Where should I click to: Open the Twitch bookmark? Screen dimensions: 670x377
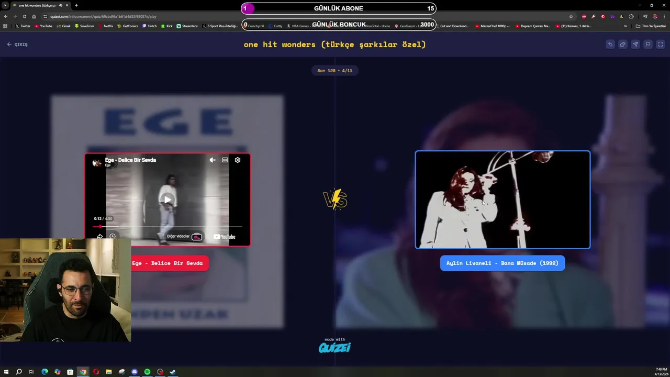150,26
